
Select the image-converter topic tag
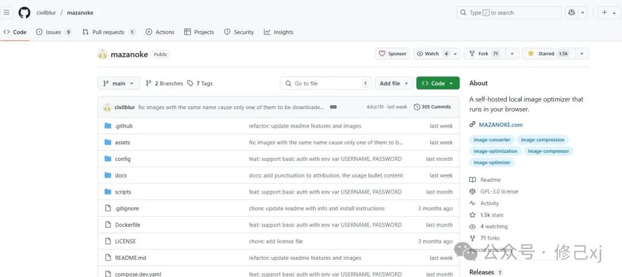[492, 140]
